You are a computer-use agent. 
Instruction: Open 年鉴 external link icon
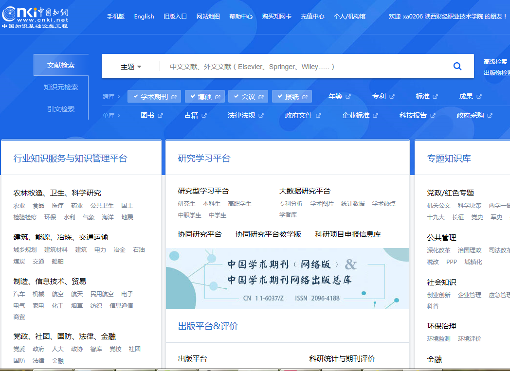tap(348, 97)
